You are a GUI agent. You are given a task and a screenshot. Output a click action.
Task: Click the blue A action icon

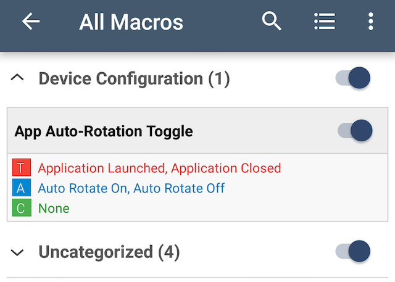click(21, 188)
